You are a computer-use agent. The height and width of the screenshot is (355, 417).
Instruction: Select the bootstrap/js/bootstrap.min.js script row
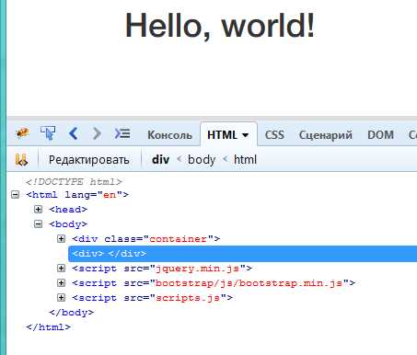tap(214, 283)
